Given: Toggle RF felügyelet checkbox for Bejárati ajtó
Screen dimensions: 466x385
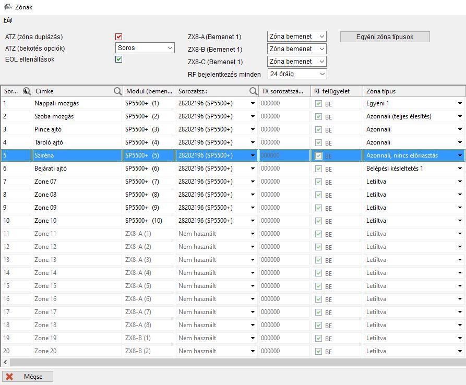Looking at the screenshot, I should point(318,169).
